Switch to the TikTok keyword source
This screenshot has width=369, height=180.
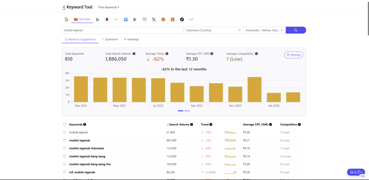tap(182, 19)
